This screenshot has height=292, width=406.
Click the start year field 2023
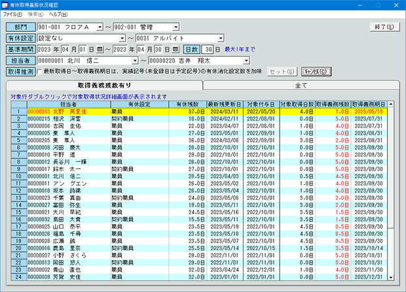pos(45,50)
